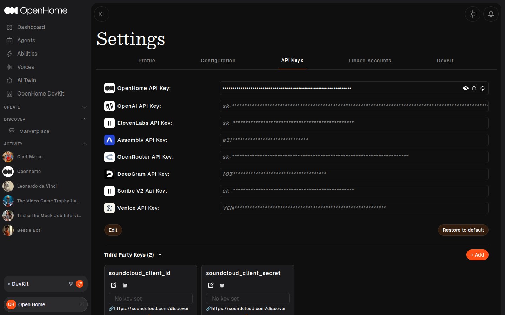Switch to the Linked Accounts tab
Screen dimensions: 505x315
370,61
